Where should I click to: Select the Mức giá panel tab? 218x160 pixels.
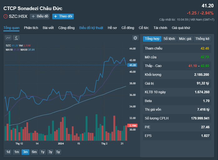click(185, 39)
